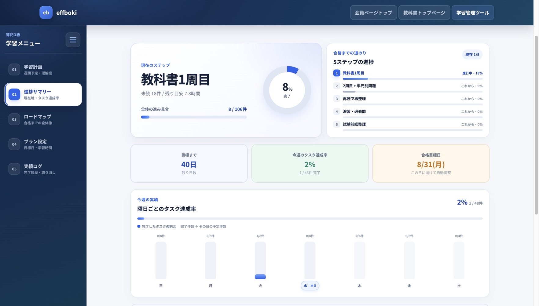
Task: Click the 全体の進み具合 progress bar
Action: tap(194, 117)
